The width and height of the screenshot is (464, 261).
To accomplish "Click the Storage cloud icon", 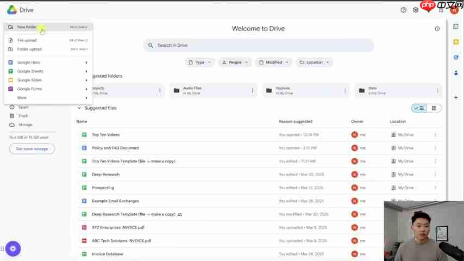I will (12, 125).
